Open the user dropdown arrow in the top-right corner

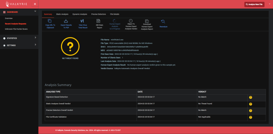[270, 4]
